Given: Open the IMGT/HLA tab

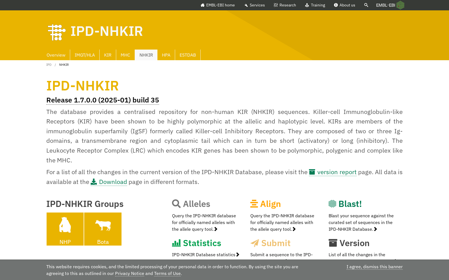Looking at the screenshot, I should (85, 55).
